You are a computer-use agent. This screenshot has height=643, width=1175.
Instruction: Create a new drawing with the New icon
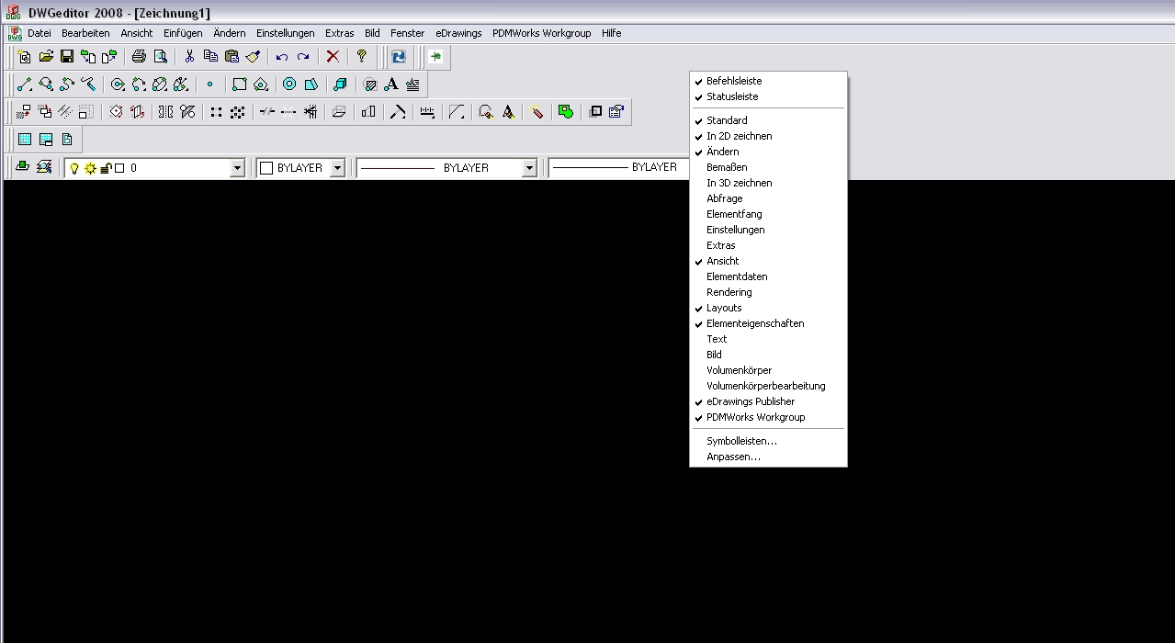coord(25,57)
